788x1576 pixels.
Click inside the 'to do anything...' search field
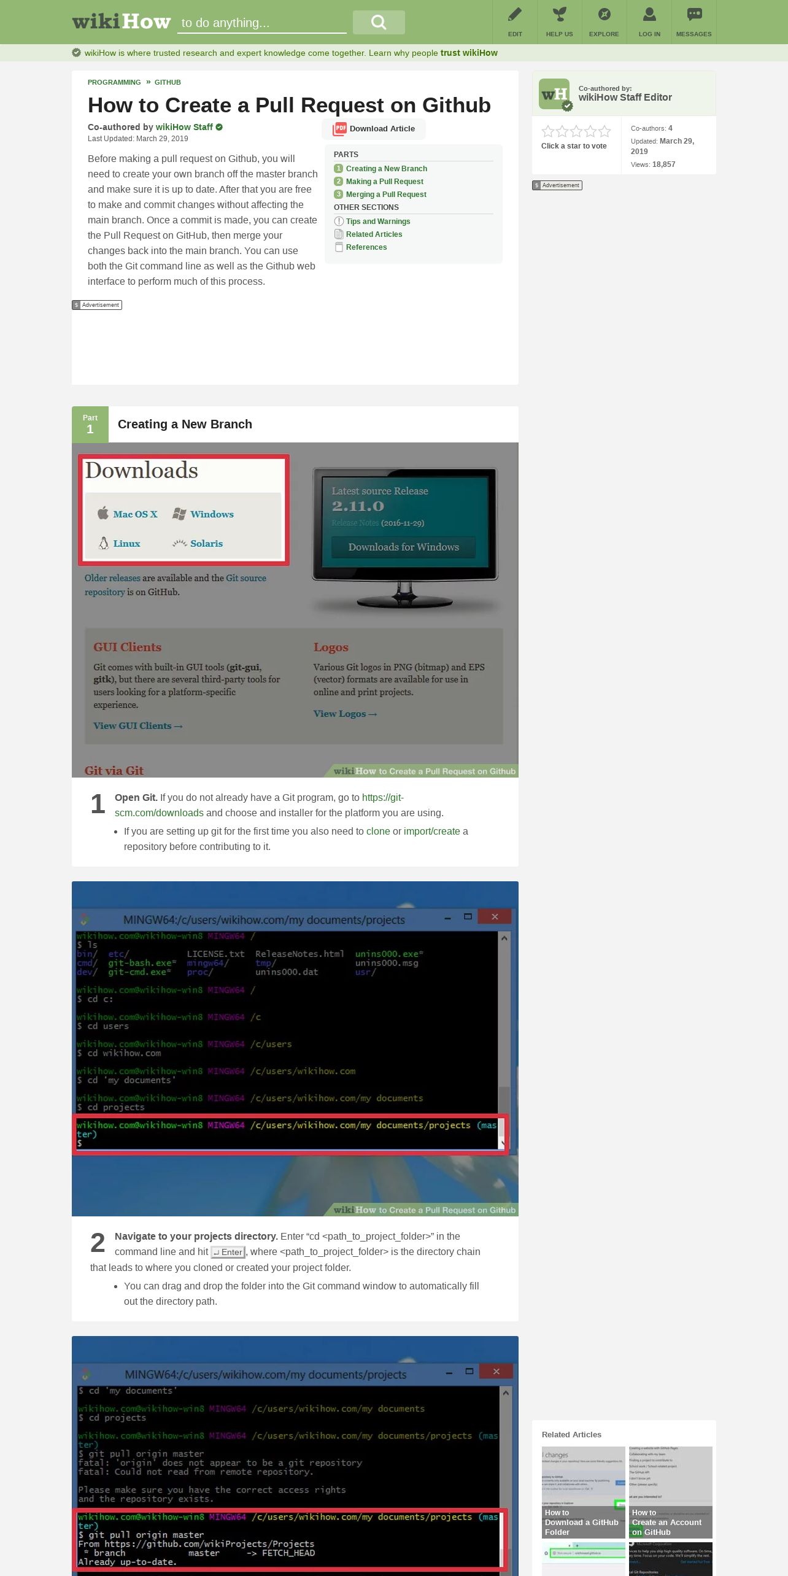pos(262,23)
